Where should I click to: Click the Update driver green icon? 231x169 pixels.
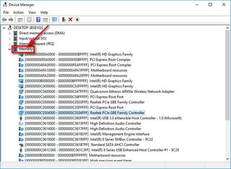(64, 19)
